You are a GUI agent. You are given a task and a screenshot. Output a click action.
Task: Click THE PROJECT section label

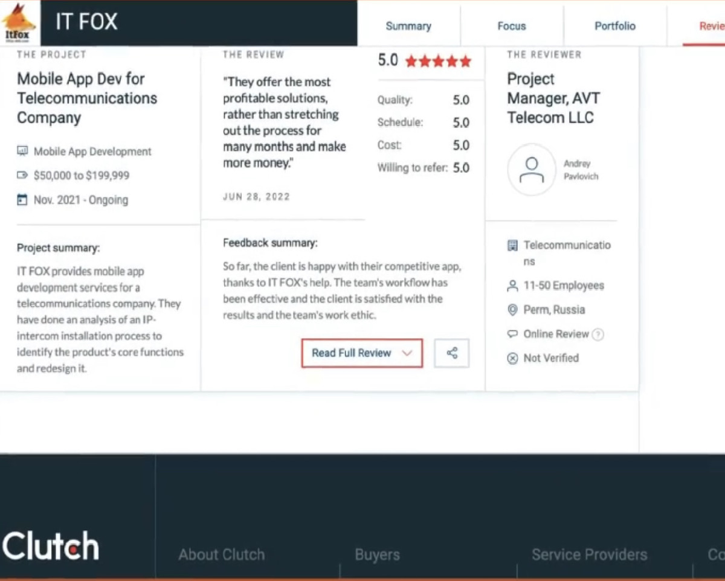tap(51, 54)
